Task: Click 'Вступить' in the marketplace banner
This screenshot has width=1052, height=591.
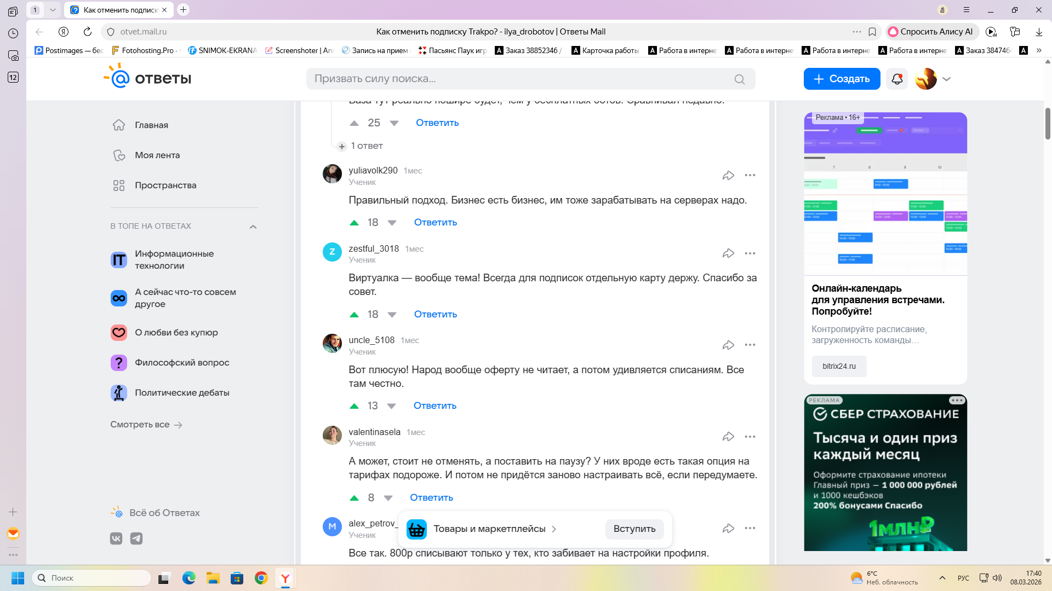Action: (x=634, y=529)
